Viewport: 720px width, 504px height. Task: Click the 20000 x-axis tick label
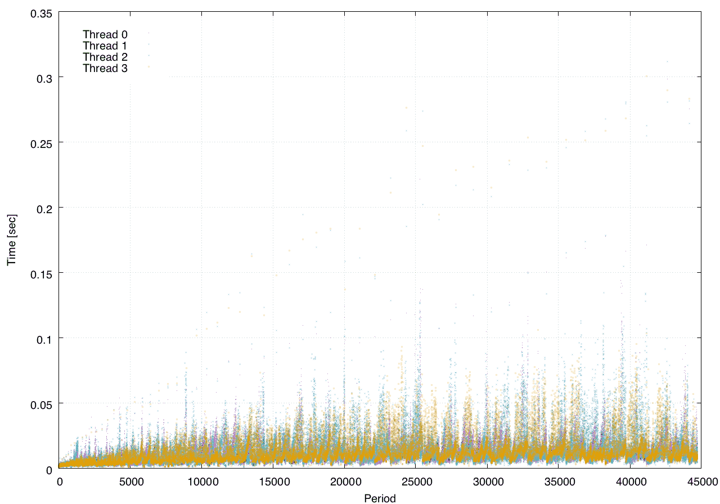tap(344, 481)
